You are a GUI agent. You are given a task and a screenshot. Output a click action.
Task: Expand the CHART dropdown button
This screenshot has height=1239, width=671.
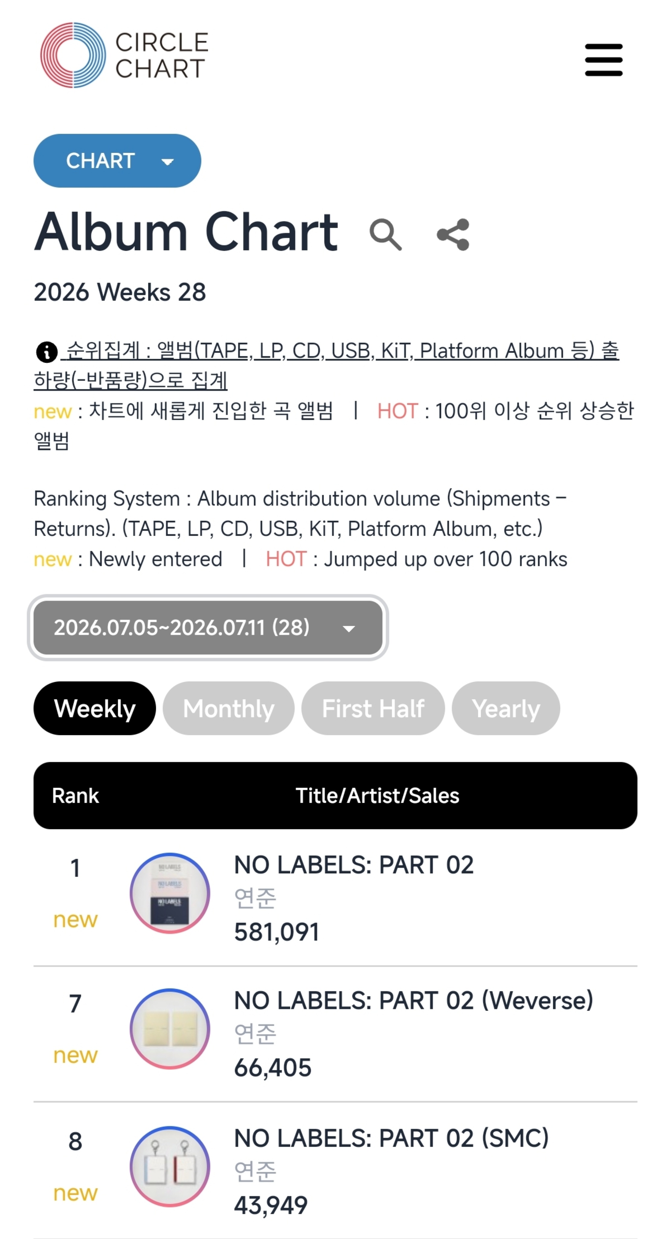point(117,161)
